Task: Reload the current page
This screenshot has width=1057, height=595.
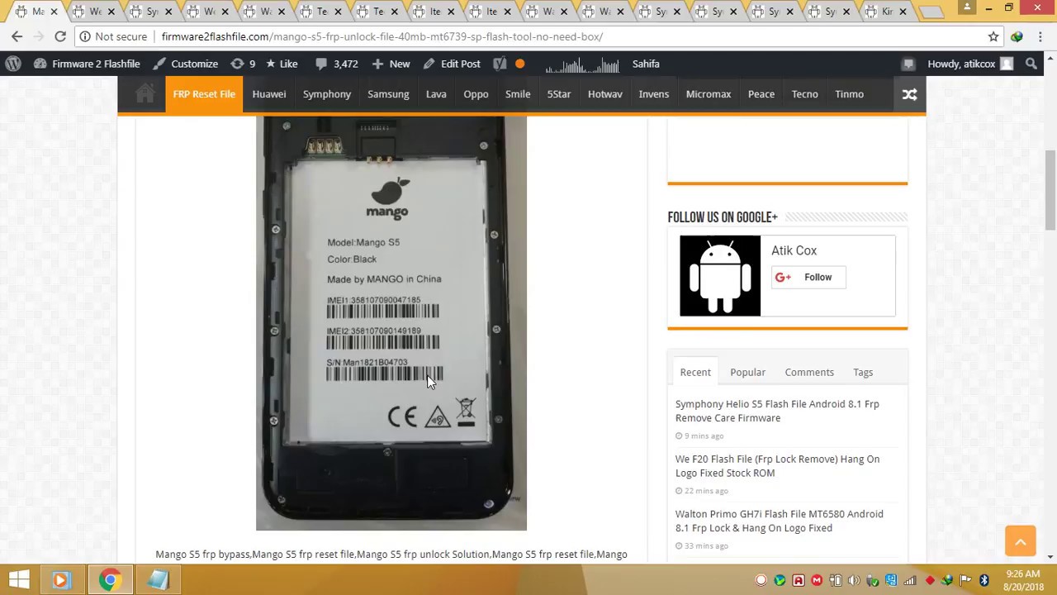Action: tap(60, 36)
